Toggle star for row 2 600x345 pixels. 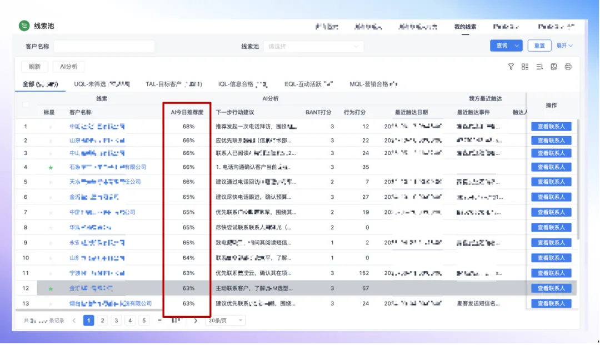51,141
